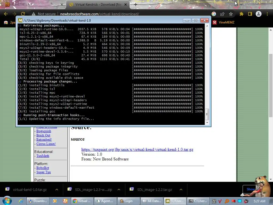Switch to the Downlo... taskbar window
Image resolution: width=273 pixels, height=205 pixels.
(x=38, y=201)
